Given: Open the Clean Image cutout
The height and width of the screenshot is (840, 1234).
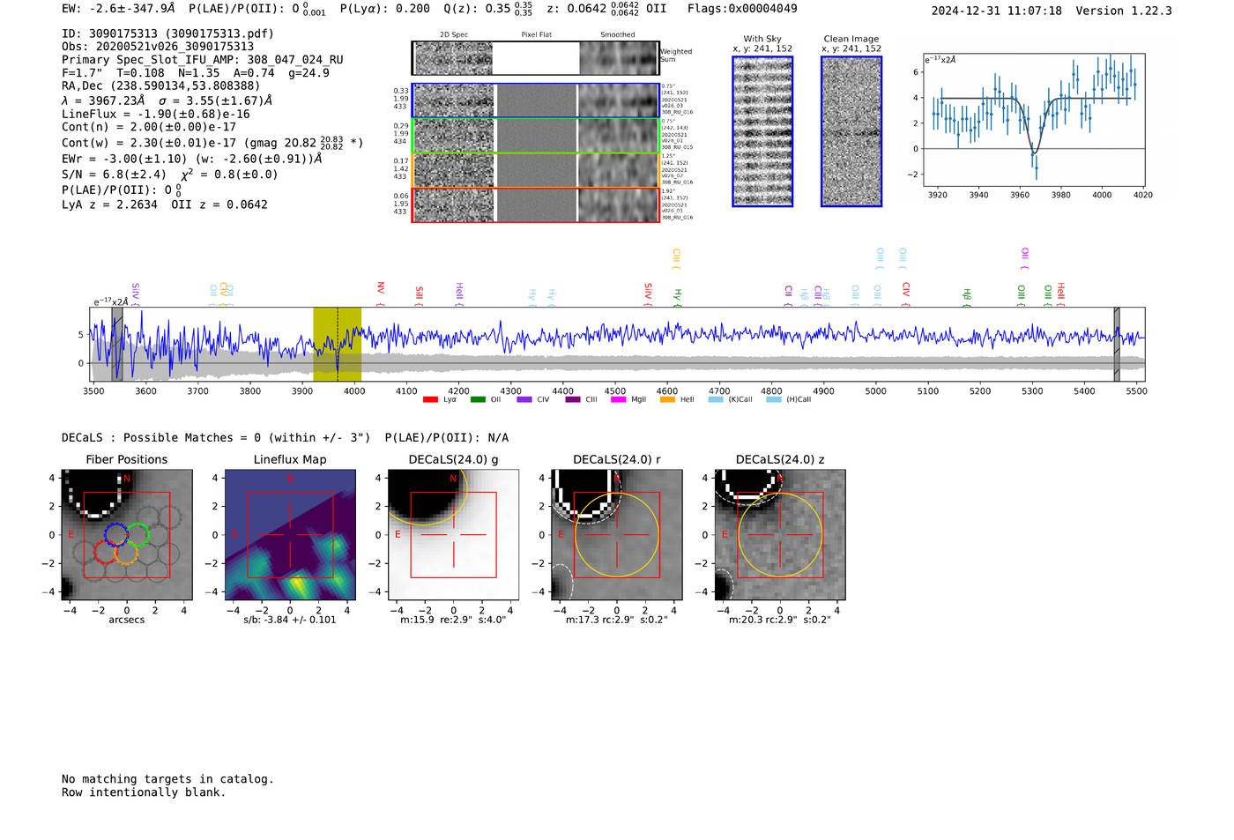Looking at the screenshot, I should pos(851,131).
